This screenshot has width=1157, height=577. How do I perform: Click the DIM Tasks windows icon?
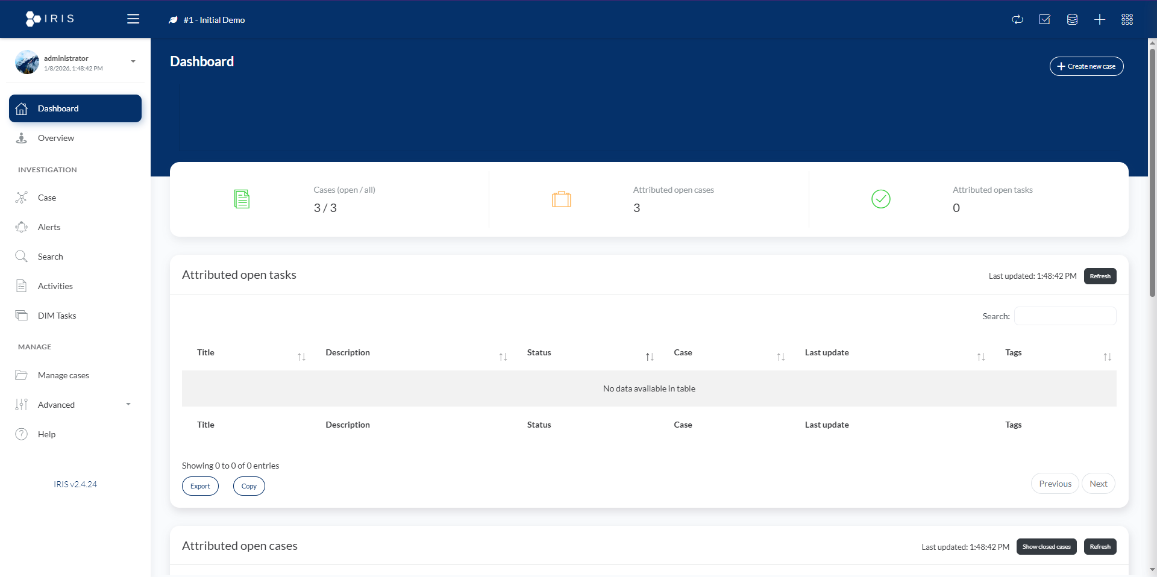click(22, 316)
